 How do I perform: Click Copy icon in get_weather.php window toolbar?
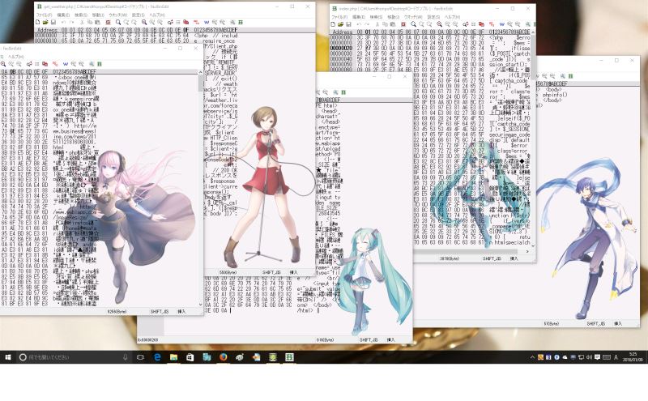click(90, 23)
